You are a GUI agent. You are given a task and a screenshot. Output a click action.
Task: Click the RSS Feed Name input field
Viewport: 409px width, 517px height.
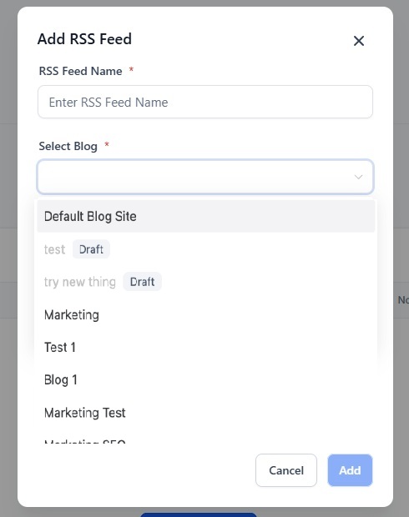click(205, 102)
